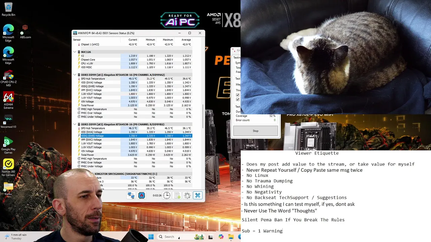Open File Explorer from the taskbar
This screenshot has height=242, width=431.
[231, 237]
